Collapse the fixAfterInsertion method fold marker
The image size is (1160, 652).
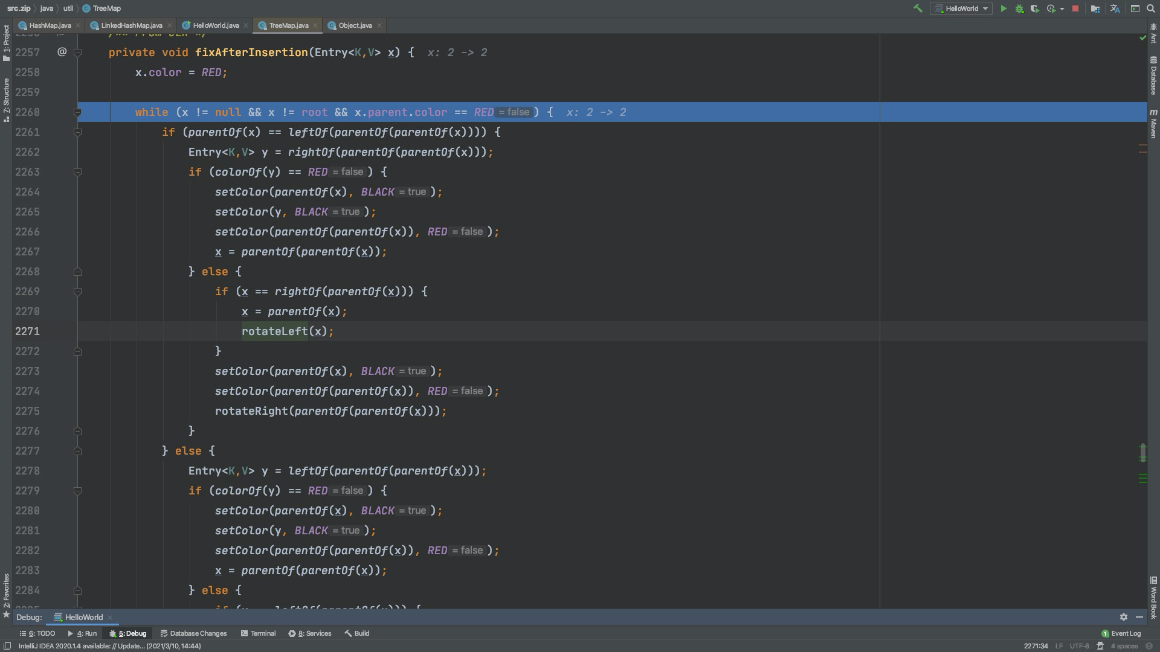[77, 53]
